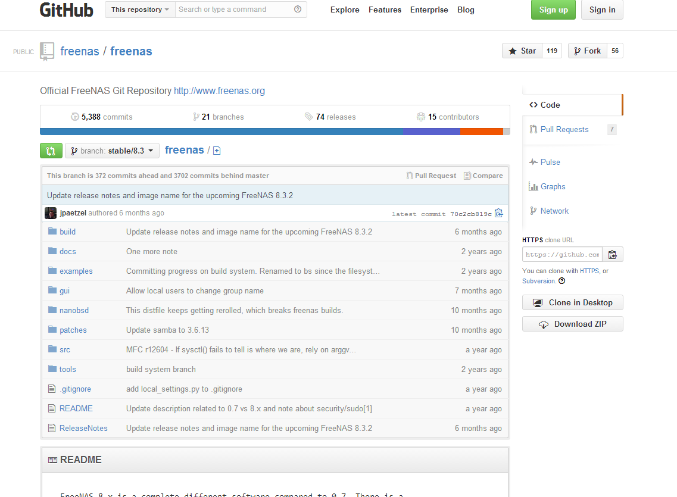Click the GitHub logo
The image size is (677, 497).
pos(67,10)
